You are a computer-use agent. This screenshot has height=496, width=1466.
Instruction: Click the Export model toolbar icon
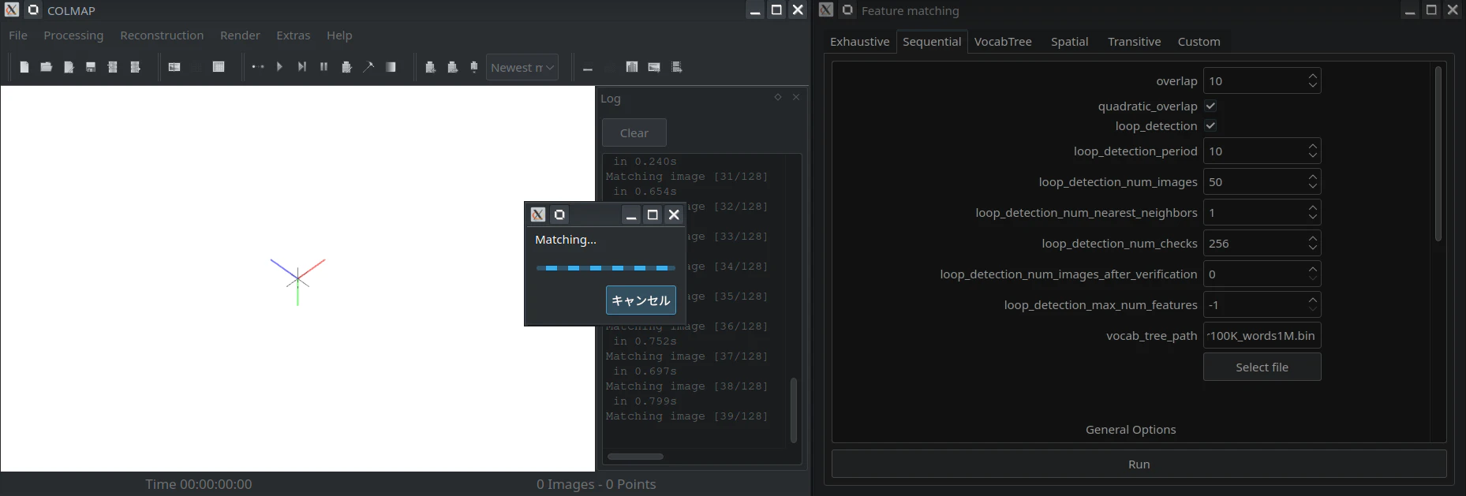point(135,67)
